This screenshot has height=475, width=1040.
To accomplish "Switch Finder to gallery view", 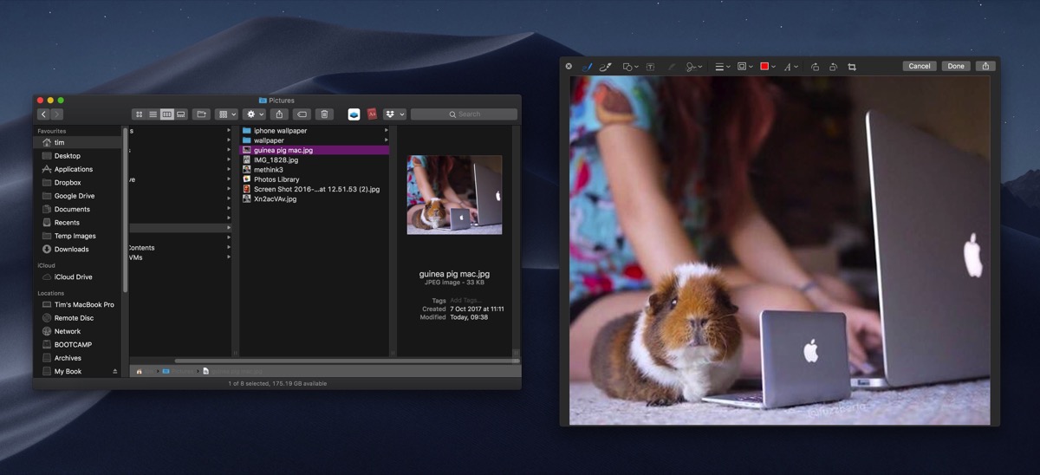I will coord(181,114).
